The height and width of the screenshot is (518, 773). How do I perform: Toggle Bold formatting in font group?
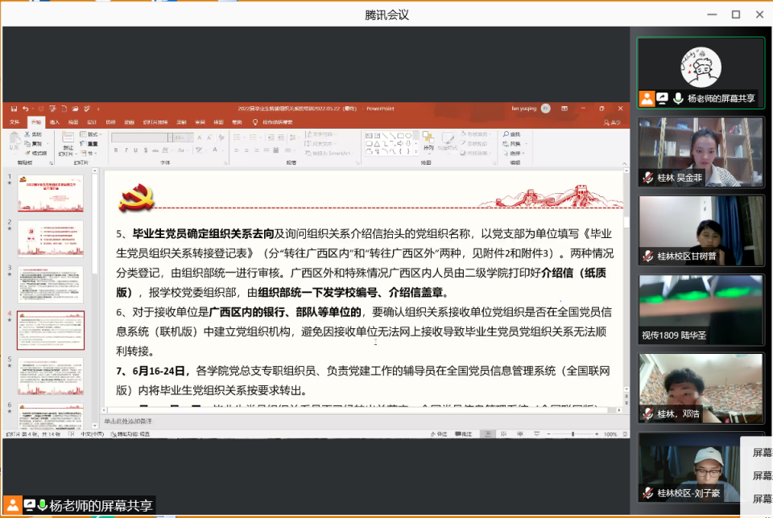pos(117,150)
